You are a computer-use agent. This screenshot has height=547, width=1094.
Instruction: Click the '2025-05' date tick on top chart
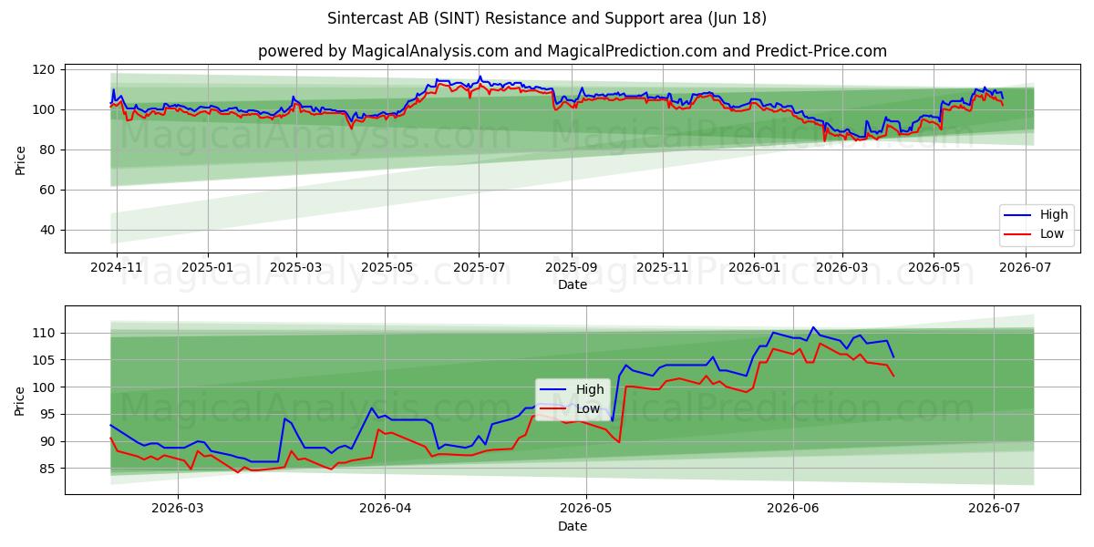(387, 267)
